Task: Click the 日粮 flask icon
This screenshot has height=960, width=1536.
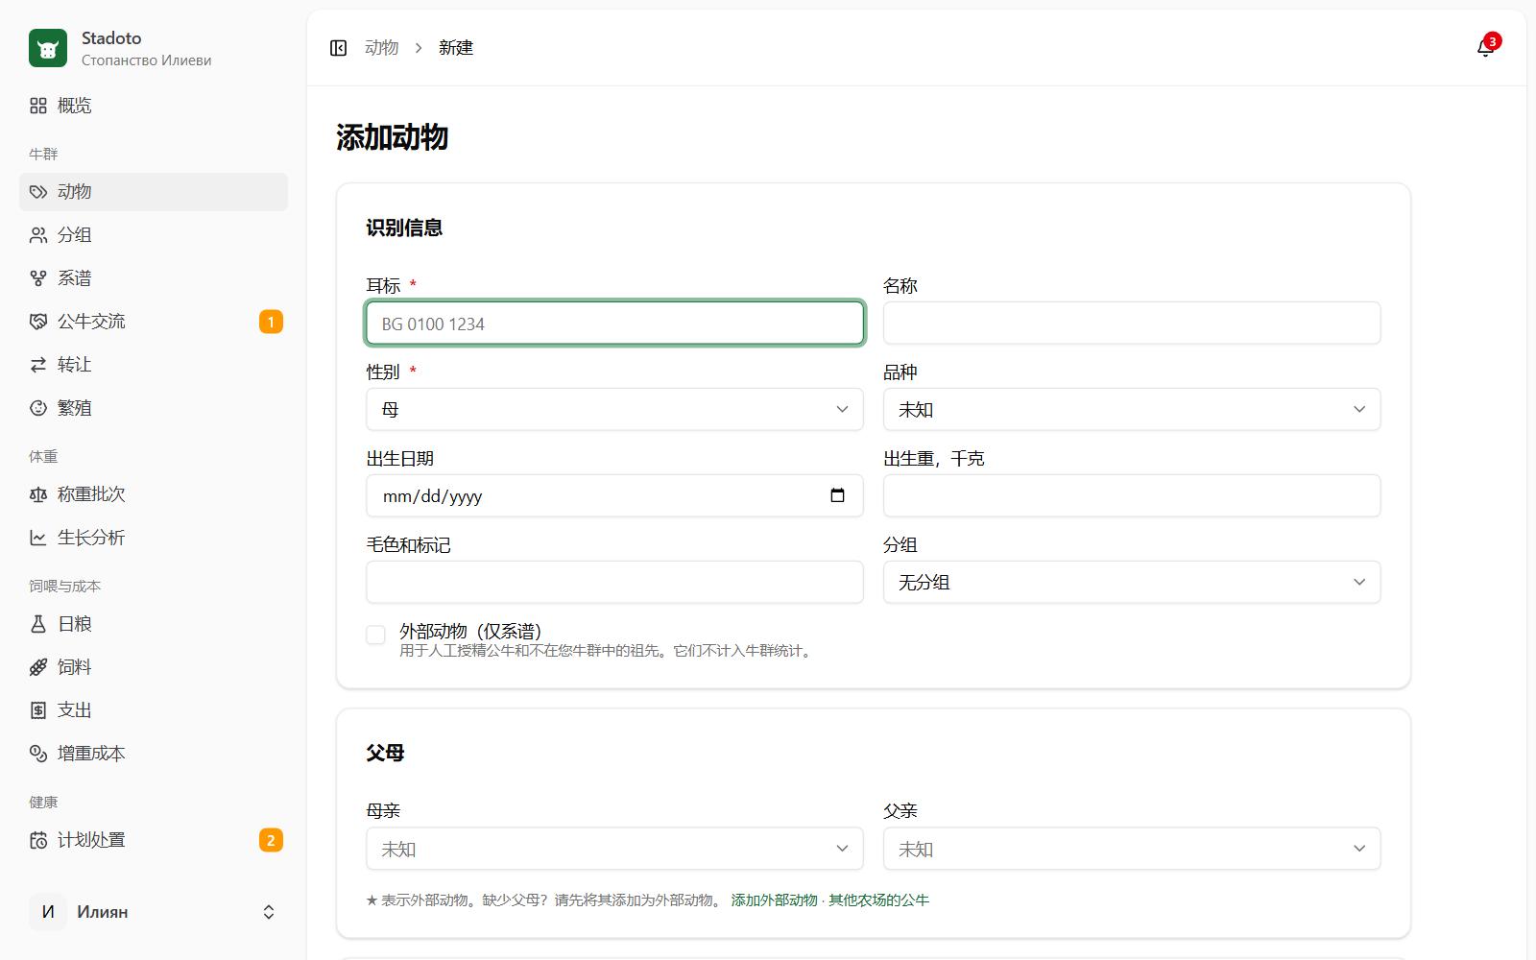Action: (x=38, y=624)
